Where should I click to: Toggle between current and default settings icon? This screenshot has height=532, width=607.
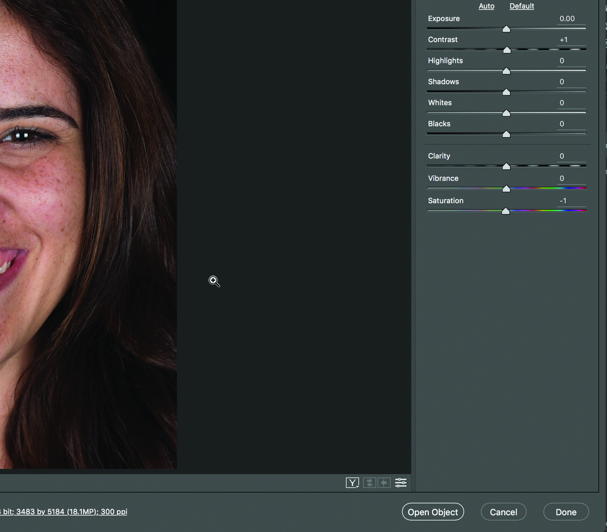pos(401,483)
